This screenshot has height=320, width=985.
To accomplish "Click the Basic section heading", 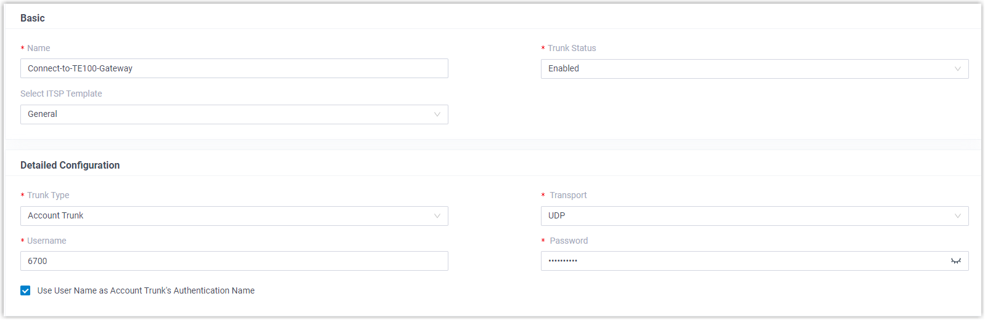I will [33, 18].
